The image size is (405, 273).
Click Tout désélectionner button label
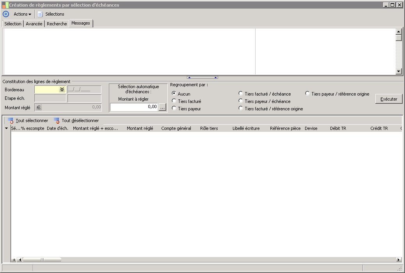(80, 121)
